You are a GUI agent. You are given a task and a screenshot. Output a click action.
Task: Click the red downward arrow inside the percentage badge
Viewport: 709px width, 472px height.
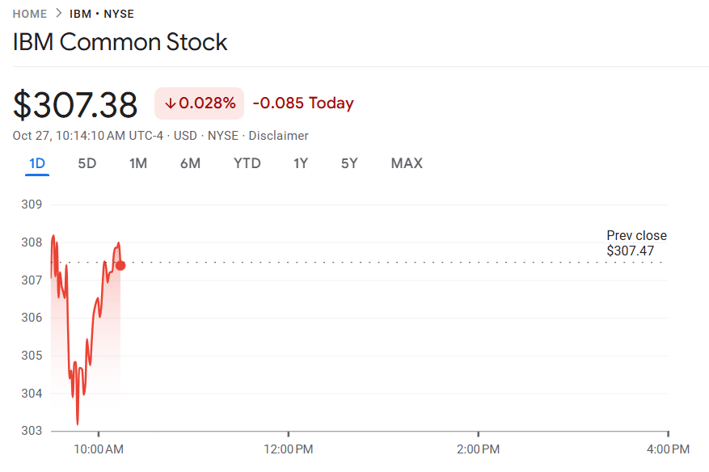coord(170,103)
